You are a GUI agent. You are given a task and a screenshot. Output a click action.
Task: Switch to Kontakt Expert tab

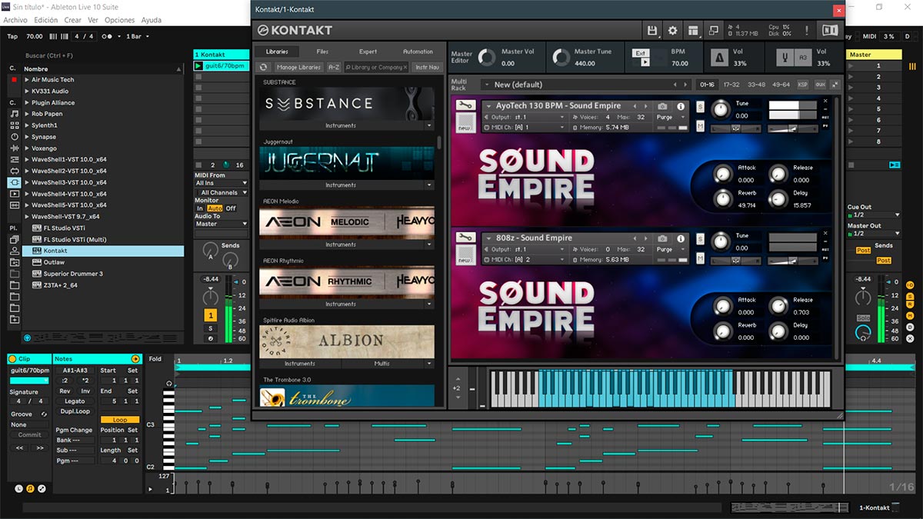point(368,52)
